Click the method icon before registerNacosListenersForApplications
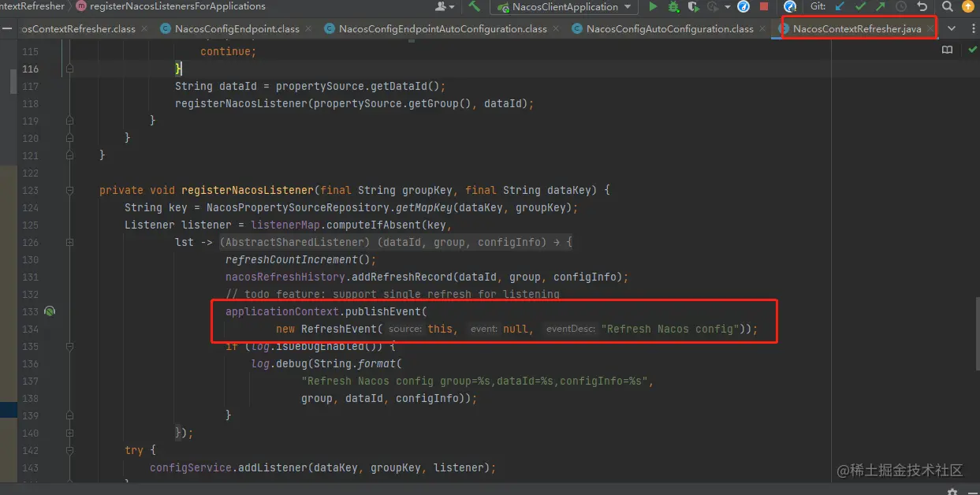Screen dimensions: 980x495 tap(82, 6)
